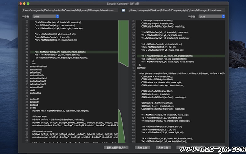Focus the left file path field
Screen dimensions: 246x154
pyautogui.click(x=70, y=10)
